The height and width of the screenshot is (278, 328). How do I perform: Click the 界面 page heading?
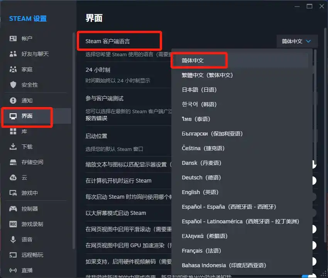click(94, 18)
